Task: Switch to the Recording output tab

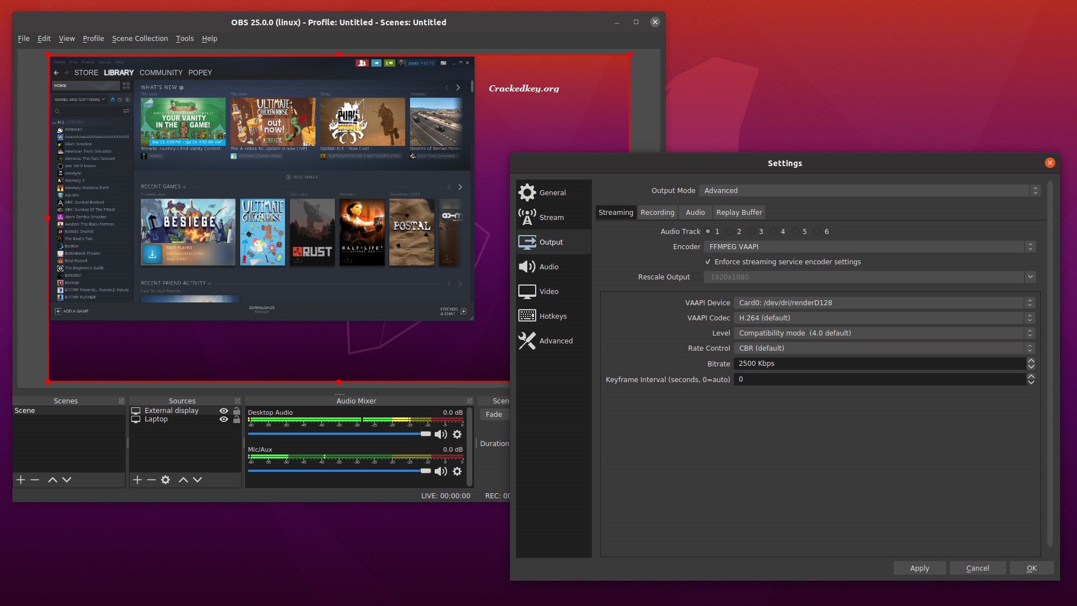Action: click(x=657, y=212)
